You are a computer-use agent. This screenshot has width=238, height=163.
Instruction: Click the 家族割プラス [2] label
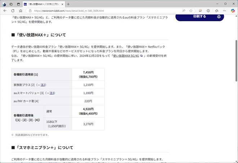24,85
